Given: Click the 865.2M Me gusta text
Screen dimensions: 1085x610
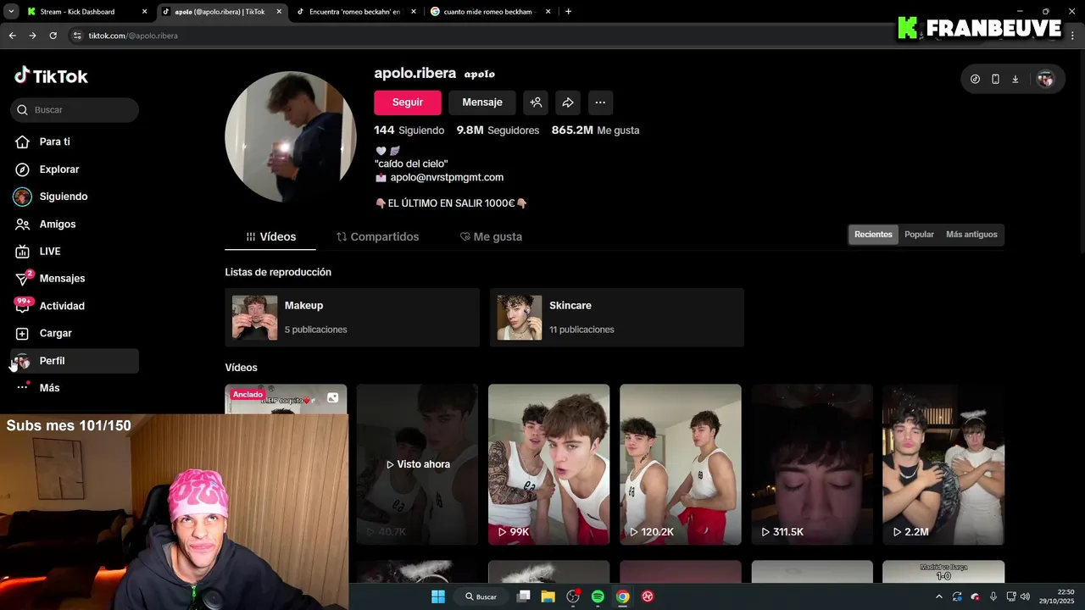Looking at the screenshot, I should coord(595,130).
